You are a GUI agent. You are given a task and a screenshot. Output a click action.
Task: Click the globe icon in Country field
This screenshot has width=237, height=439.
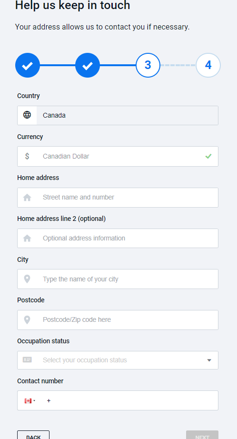[x=27, y=115]
